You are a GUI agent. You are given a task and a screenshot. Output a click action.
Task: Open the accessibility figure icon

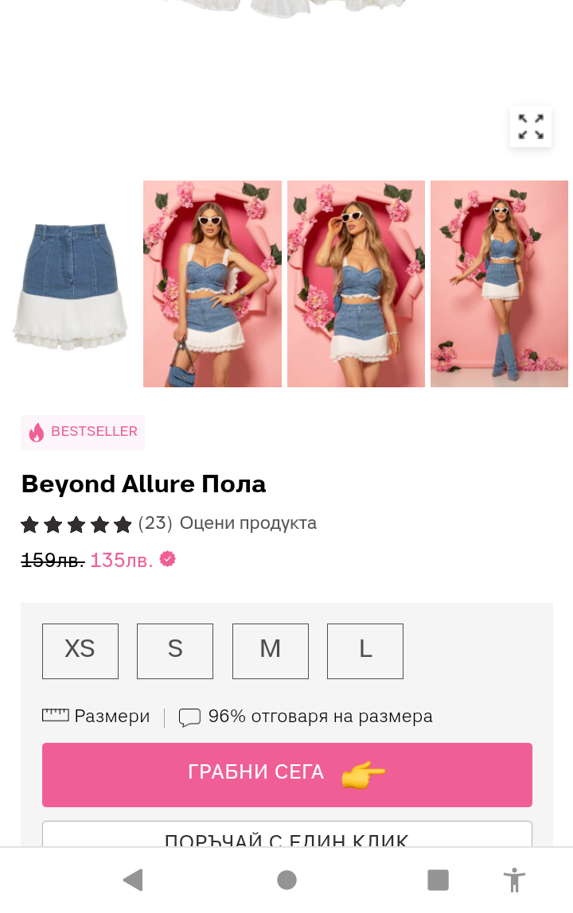point(515,880)
